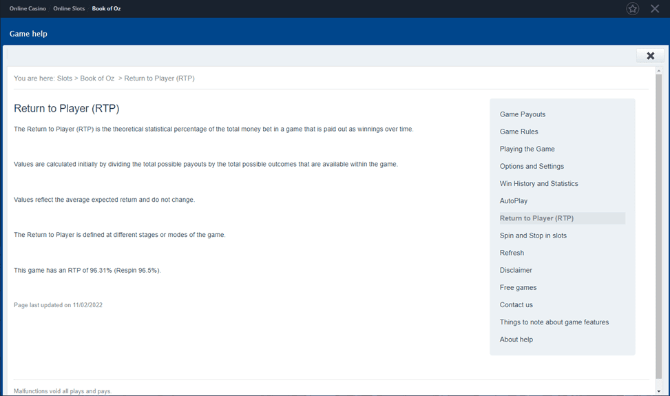View the Game Rules section
This screenshot has width=670, height=396.
click(x=519, y=132)
